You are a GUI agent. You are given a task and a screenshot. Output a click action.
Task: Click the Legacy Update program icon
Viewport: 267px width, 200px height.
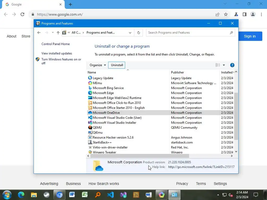point(90,78)
